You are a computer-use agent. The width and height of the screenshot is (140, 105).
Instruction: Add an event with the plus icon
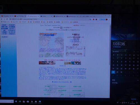pos(138,80)
